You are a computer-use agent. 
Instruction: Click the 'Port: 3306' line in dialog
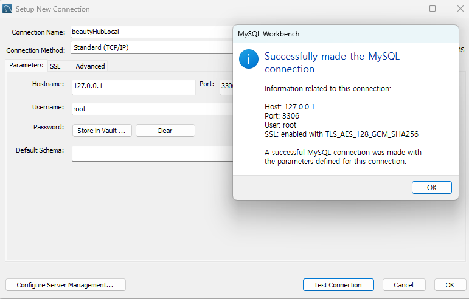tap(282, 116)
